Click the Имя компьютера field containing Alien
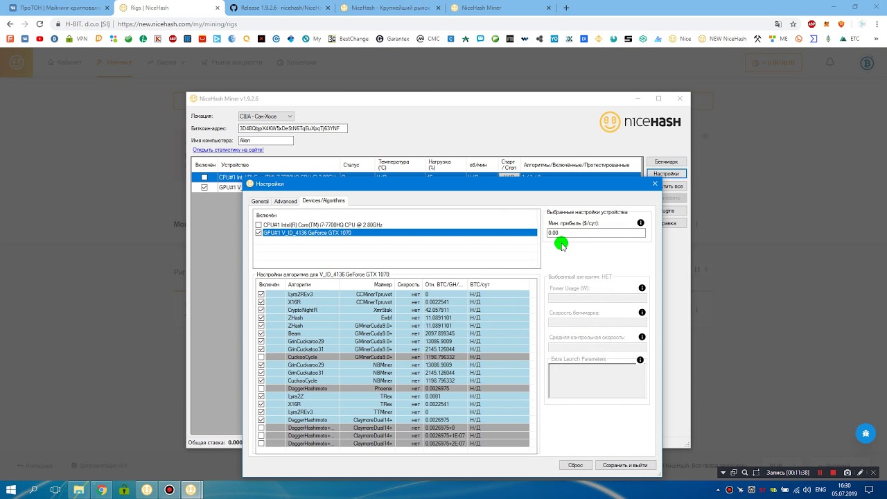The image size is (887, 499). point(266,140)
